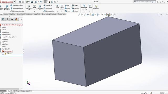Select the Intersect tool
The width and height of the screenshot is (168, 94).
[76, 8]
